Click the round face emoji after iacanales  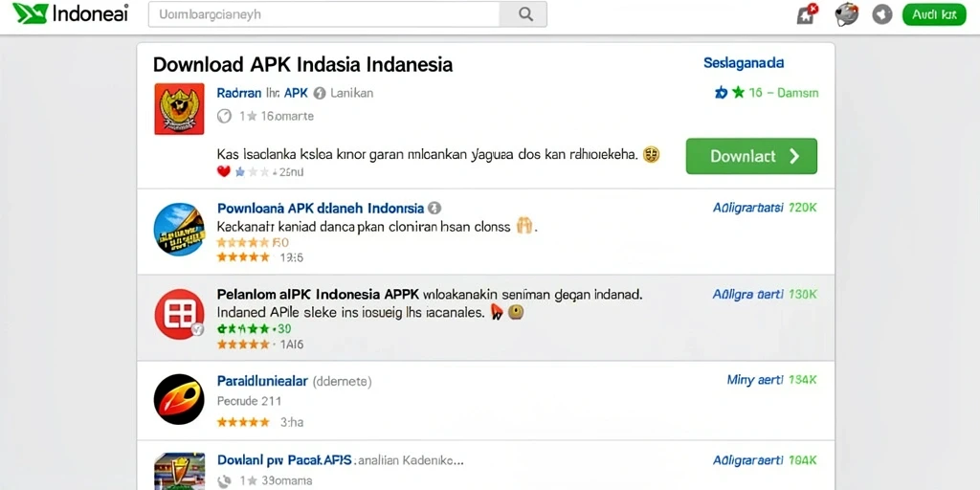(516, 312)
